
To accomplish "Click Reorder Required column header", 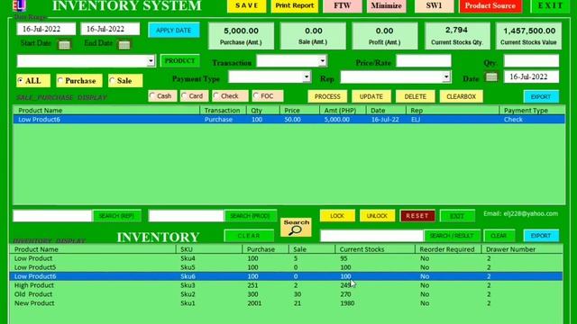I will [x=448, y=249].
